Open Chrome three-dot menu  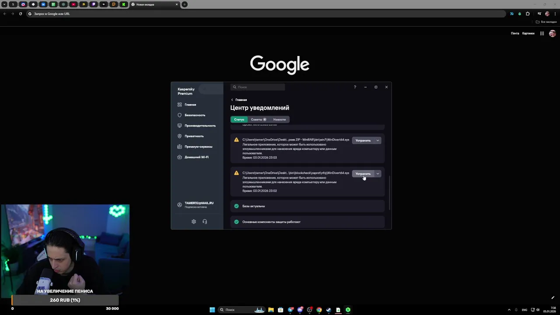pyautogui.click(x=554, y=14)
